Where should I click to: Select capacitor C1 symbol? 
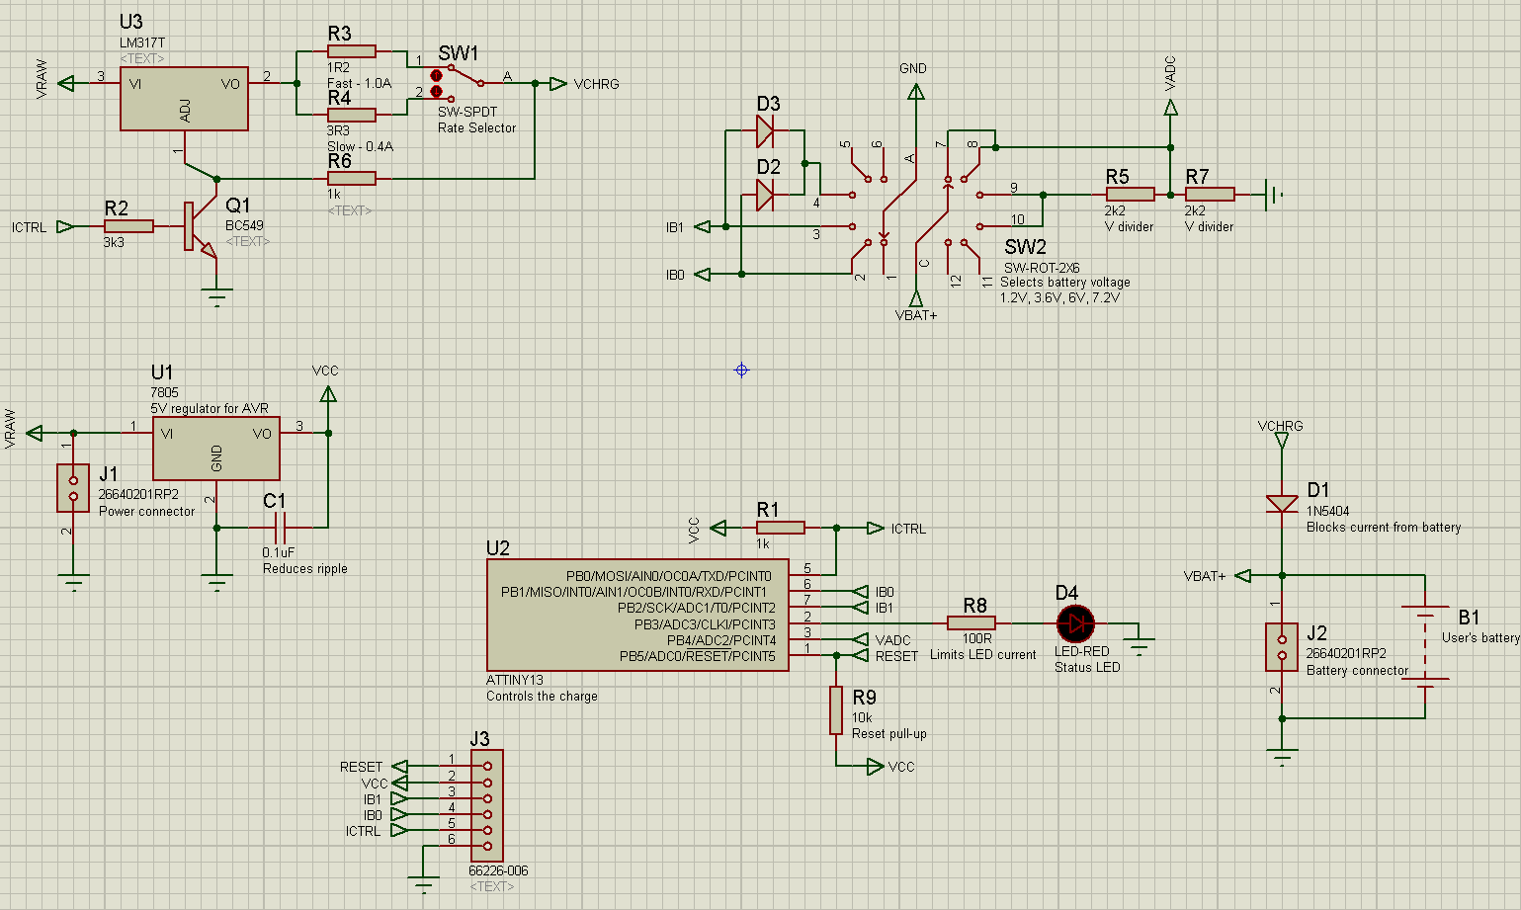coord(280,528)
